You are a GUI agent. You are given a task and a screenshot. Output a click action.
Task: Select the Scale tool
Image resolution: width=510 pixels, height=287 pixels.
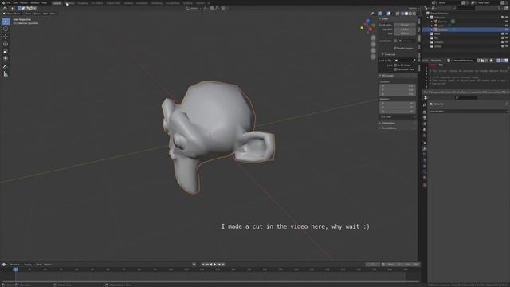point(6,51)
